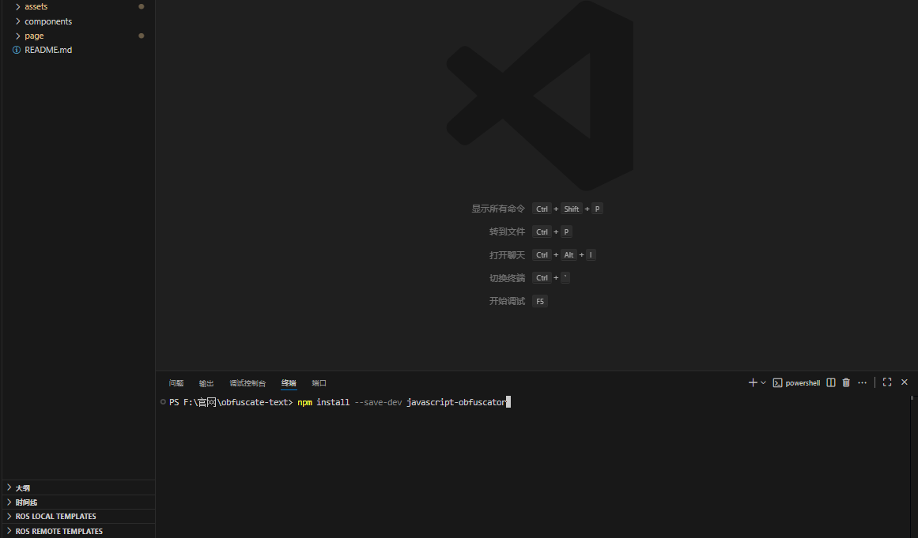Expand ROS LOCAL TEMPLATES section
Viewport: 918px width, 538px height.
click(x=78, y=517)
